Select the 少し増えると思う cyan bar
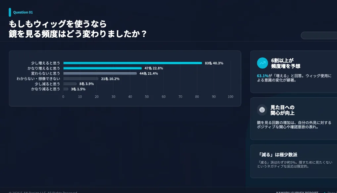 [132, 63]
